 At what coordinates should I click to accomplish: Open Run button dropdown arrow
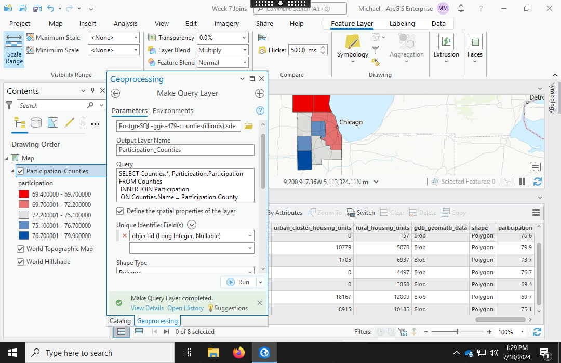[260, 282]
